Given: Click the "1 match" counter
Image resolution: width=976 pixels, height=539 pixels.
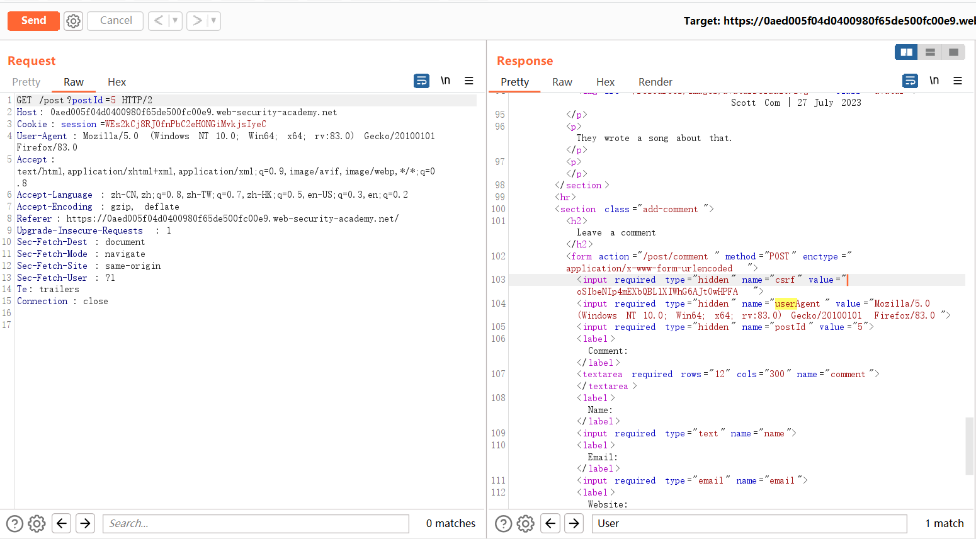Looking at the screenshot, I should tap(945, 523).
